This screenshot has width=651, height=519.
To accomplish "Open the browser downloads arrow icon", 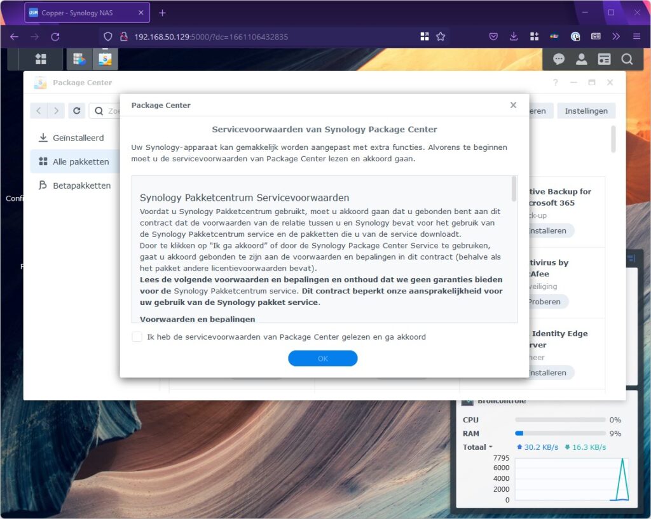I will 514,37.
